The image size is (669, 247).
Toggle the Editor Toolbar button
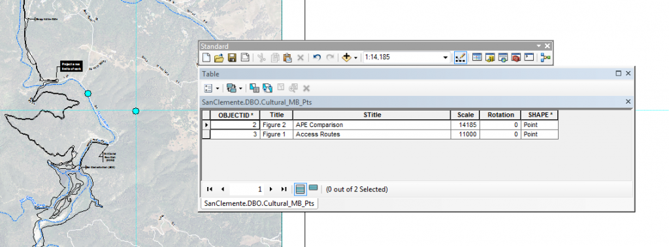[461, 57]
